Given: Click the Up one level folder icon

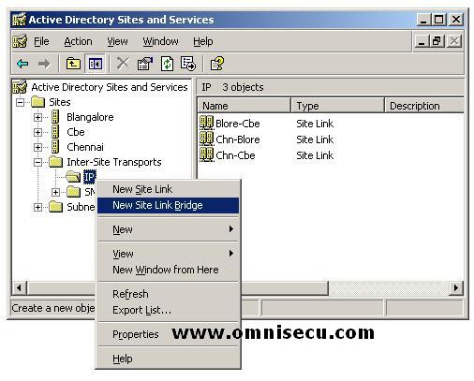Looking at the screenshot, I should pyautogui.click(x=73, y=64).
